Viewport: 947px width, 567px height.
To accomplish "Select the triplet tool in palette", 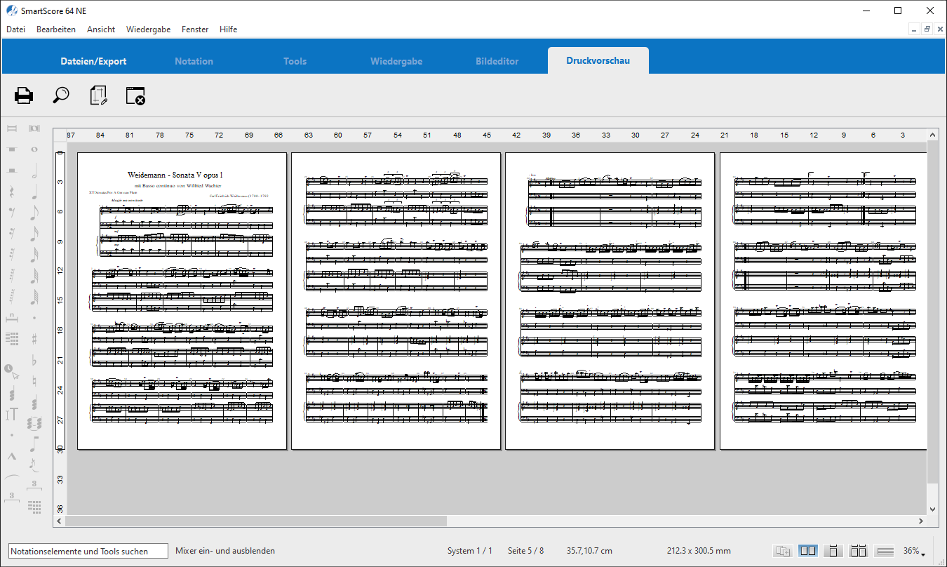I will (34, 484).
